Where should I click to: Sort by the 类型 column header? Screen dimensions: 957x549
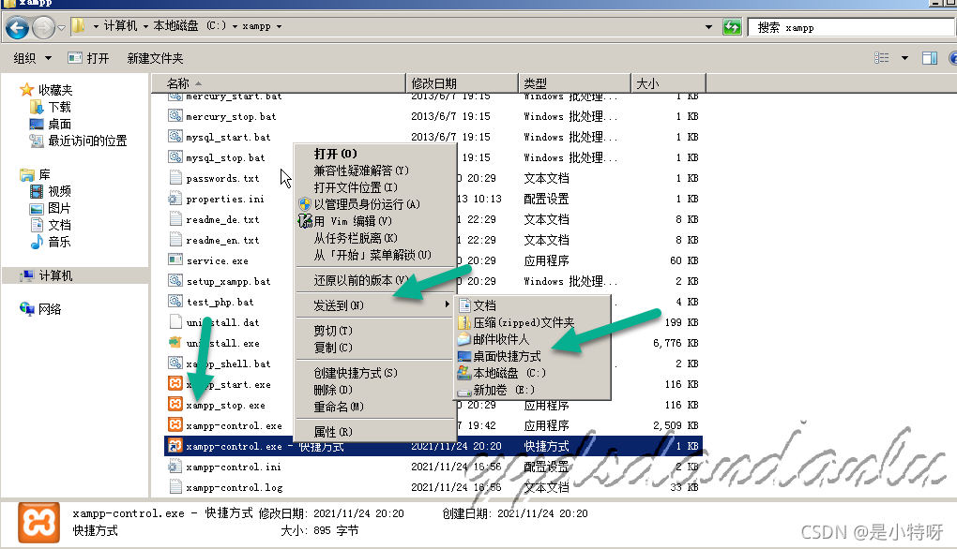coord(574,82)
